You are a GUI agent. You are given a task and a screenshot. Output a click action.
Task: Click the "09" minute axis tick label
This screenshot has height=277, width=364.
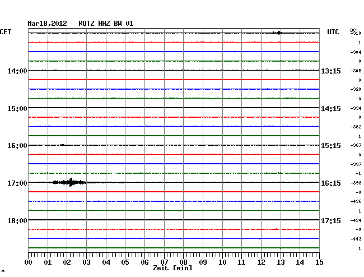tap(203, 262)
